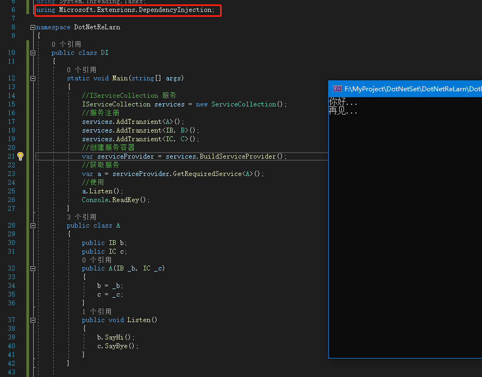Collapse the class A definition

[33, 225]
